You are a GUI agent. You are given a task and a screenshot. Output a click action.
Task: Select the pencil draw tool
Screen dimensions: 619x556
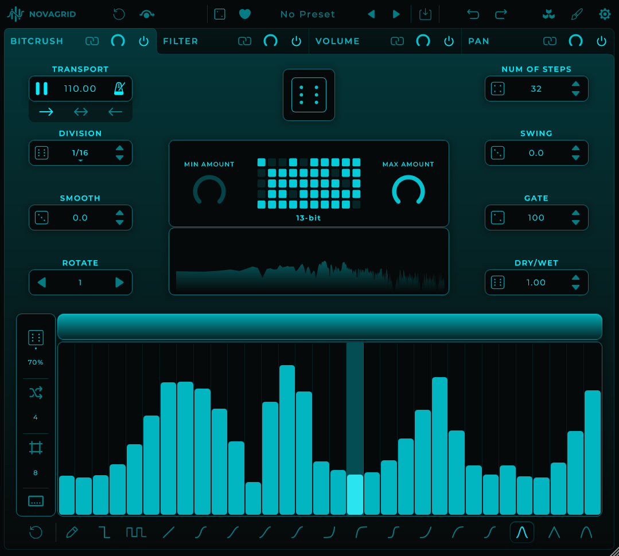tap(72, 532)
